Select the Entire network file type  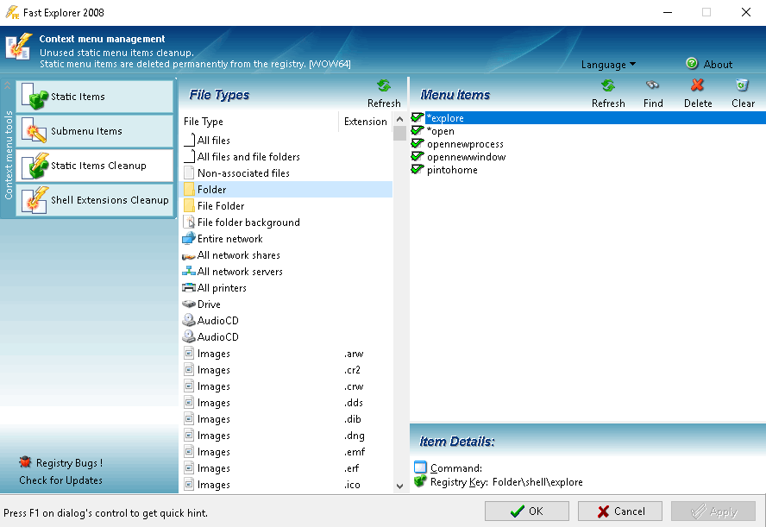tap(286, 239)
